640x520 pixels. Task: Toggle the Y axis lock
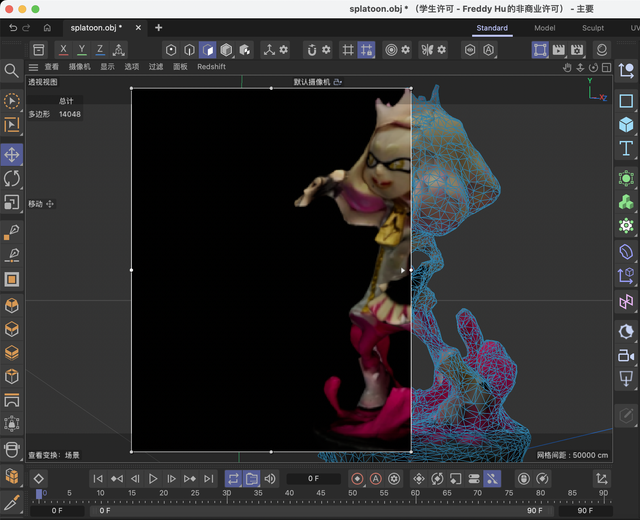82,50
